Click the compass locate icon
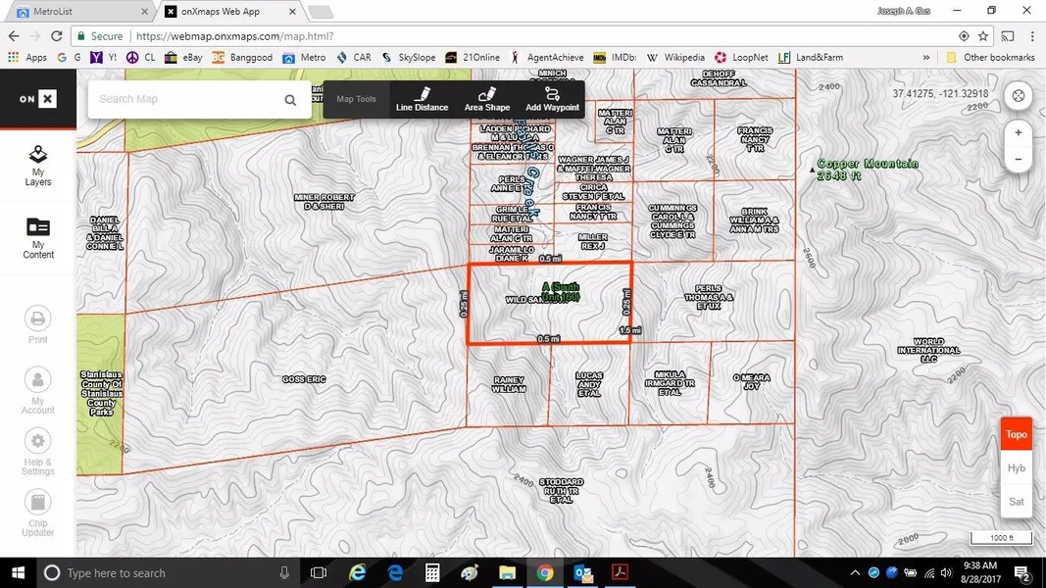 coord(1019,96)
